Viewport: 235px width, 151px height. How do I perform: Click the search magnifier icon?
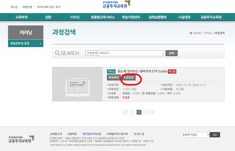[57, 53]
